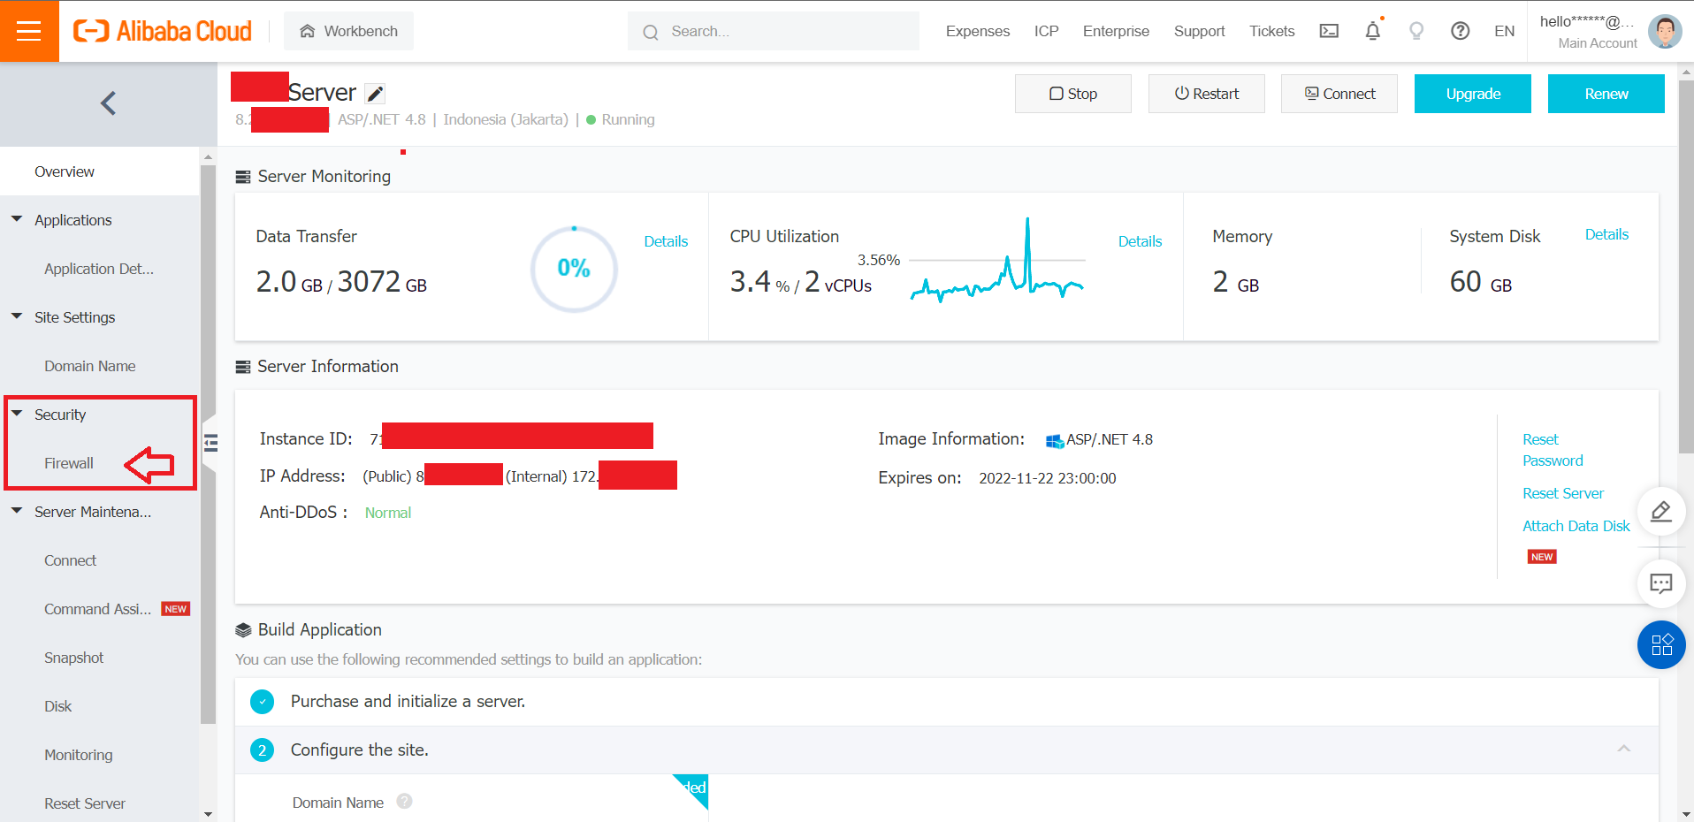Viewport: 1694px width, 822px height.
Task: Open the Enterprise top menu
Action: (1116, 31)
